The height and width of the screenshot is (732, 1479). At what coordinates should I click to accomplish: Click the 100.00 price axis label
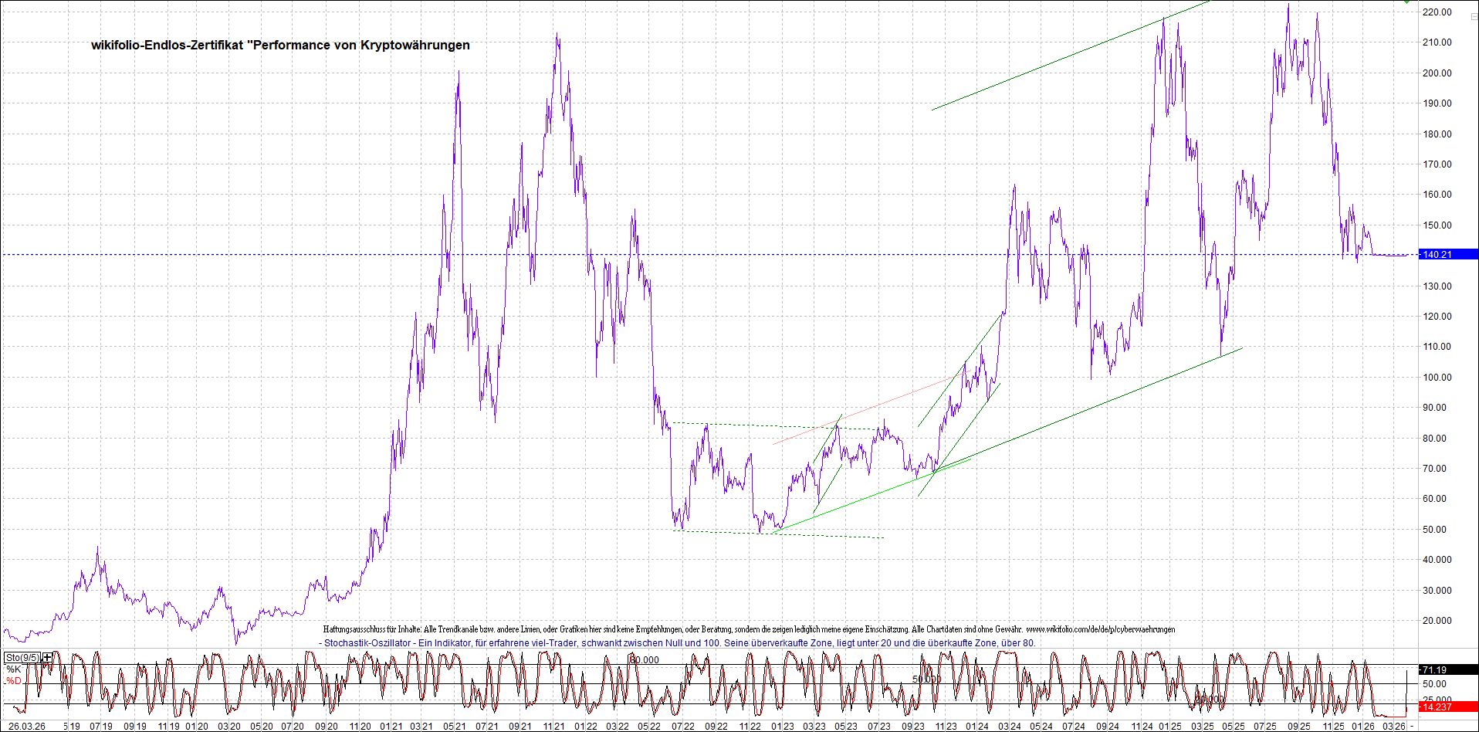pyautogui.click(x=1437, y=377)
